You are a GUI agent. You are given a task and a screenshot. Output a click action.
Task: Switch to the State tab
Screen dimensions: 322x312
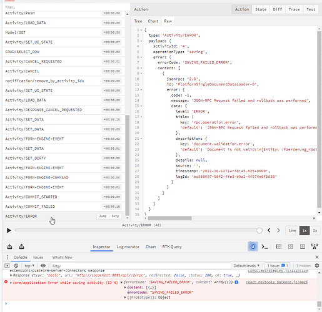[261, 9]
